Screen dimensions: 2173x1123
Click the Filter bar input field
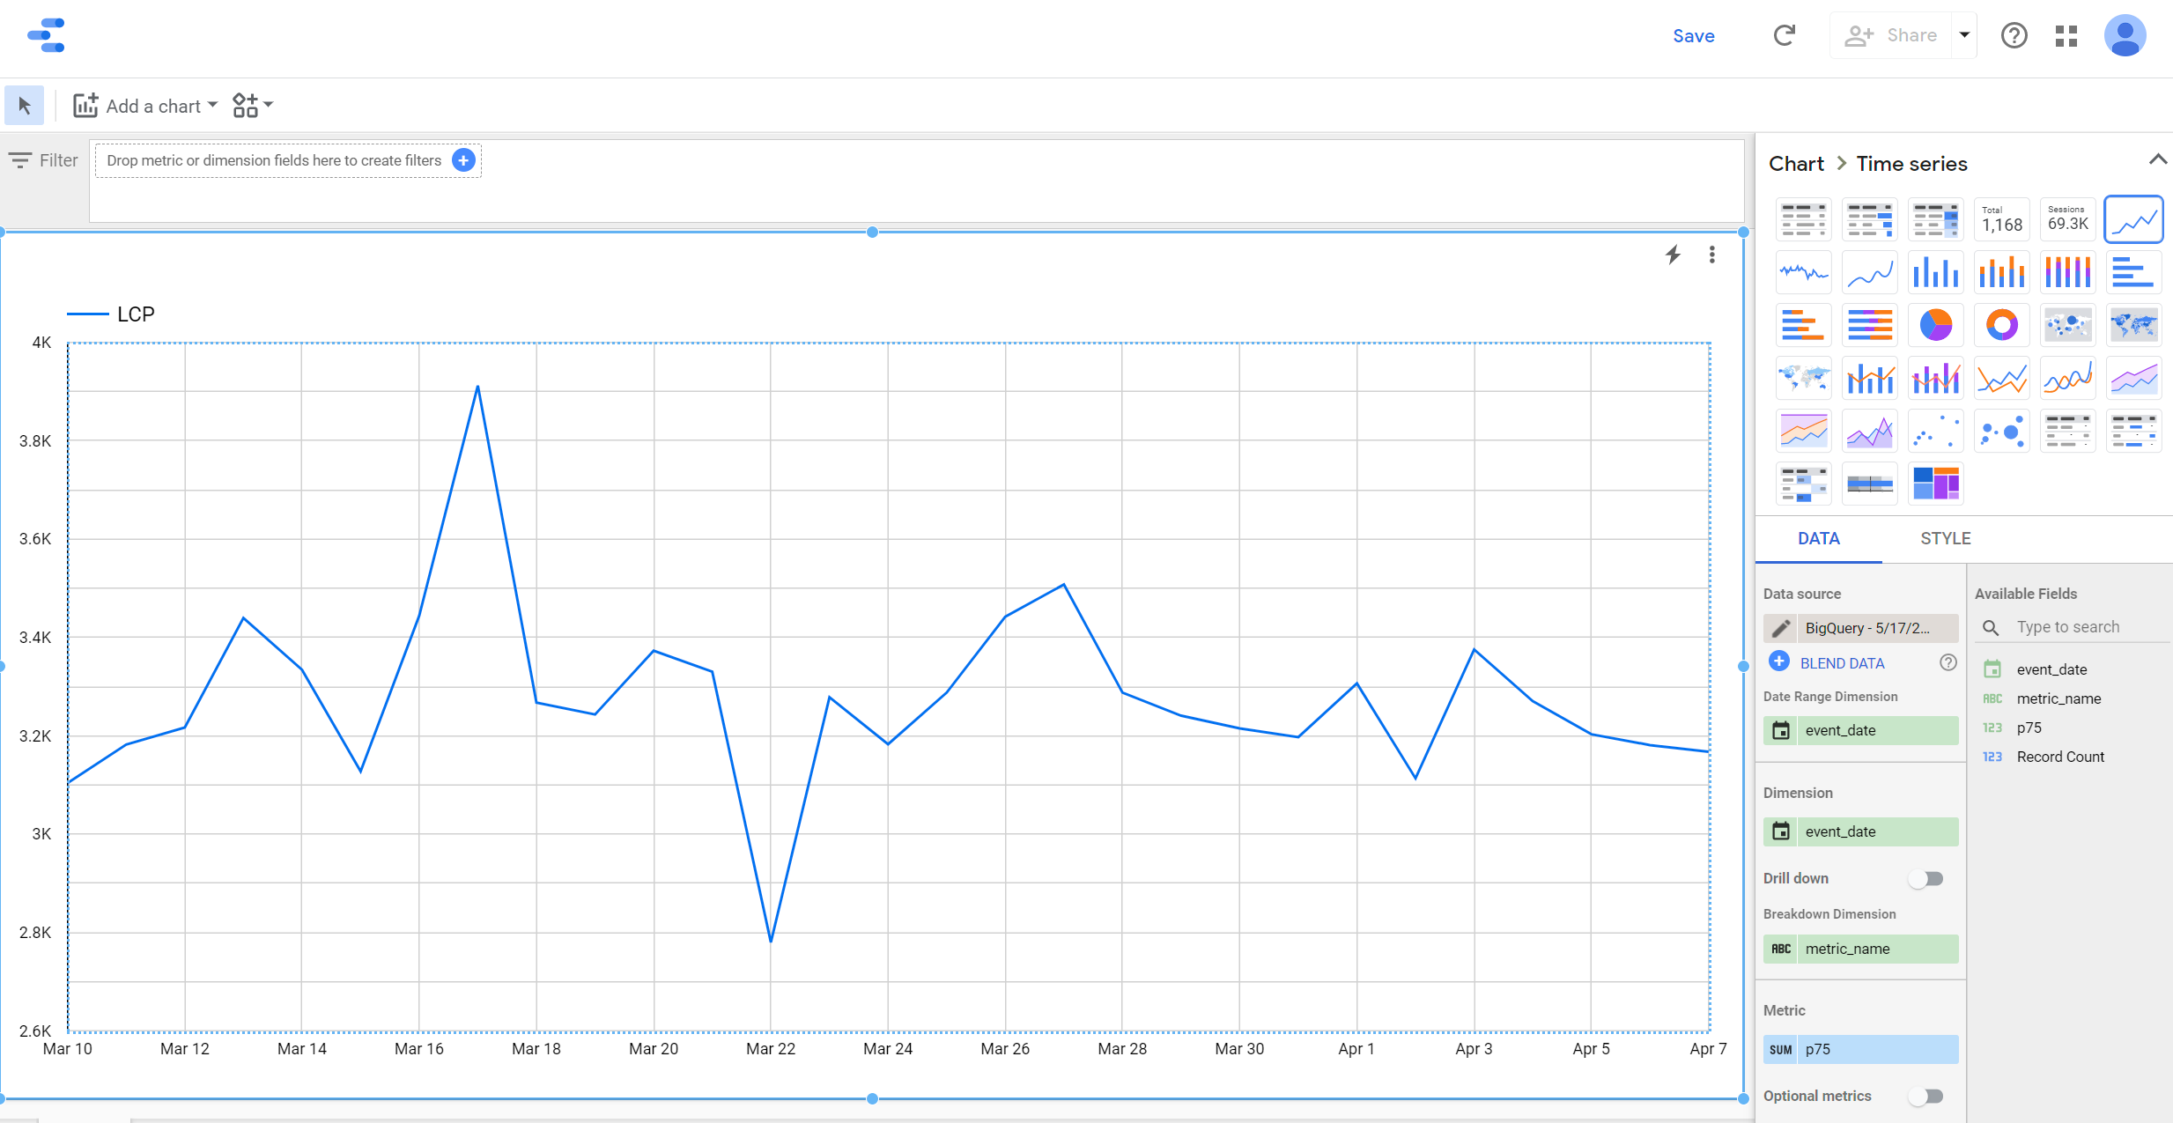click(286, 159)
